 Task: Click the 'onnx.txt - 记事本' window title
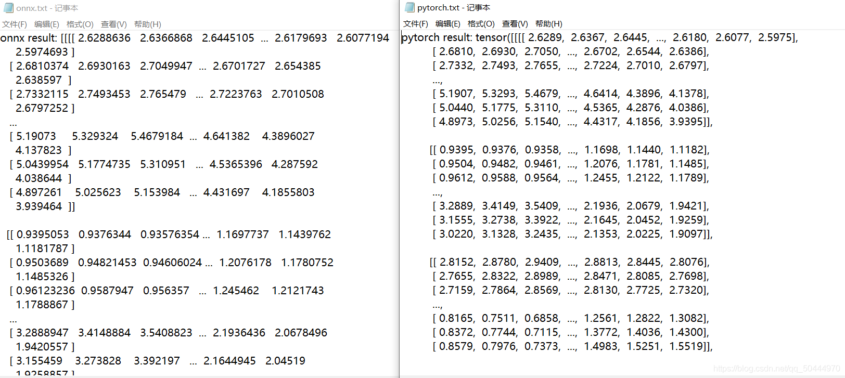47,8
